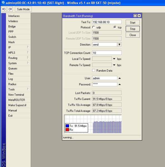
Task: Close Bandwidth Test window with X icon
Action: 139,16
